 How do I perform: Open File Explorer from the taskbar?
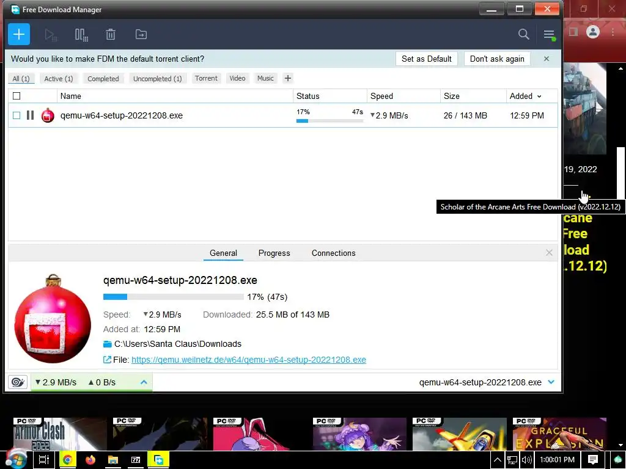[113, 460]
